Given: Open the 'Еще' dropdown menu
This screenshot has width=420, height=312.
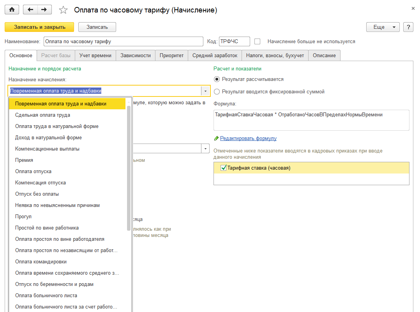Looking at the screenshot, I should [x=383, y=27].
